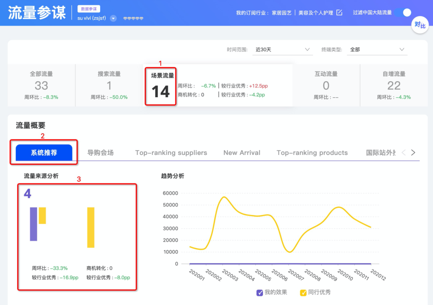433x305 pixels.
Task: Expand the su vivi account menu
Action: click(113, 18)
